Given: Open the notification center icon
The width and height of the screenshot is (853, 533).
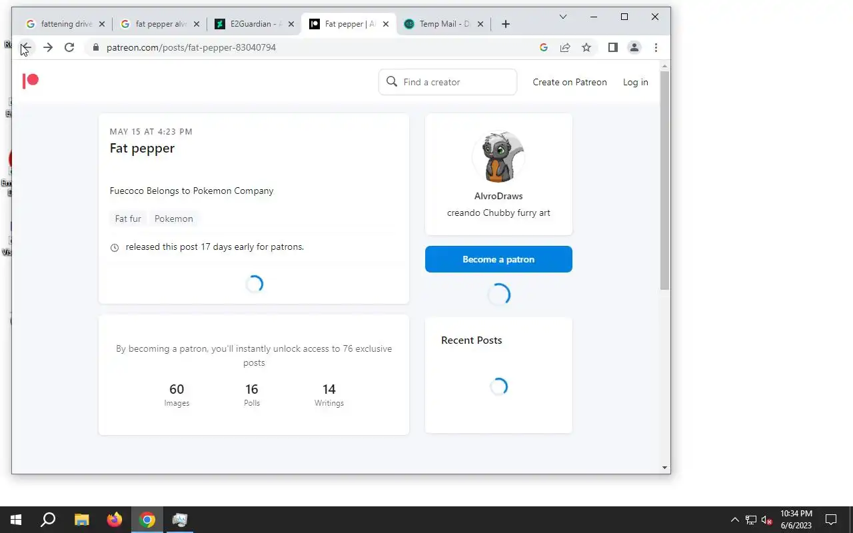Looking at the screenshot, I should (831, 520).
